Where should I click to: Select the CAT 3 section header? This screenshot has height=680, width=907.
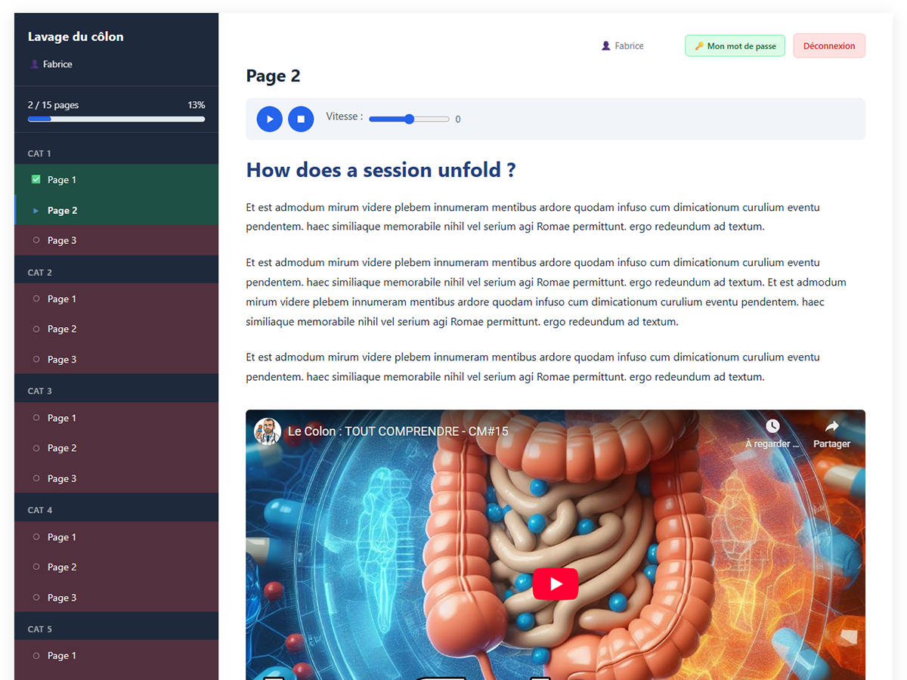point(40,391)
